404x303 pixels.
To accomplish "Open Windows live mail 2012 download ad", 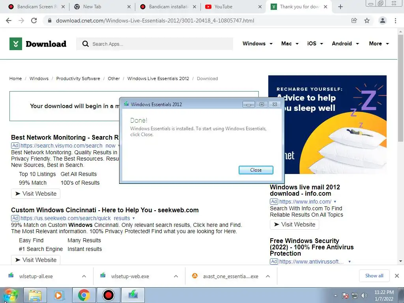I will [305, 191].
